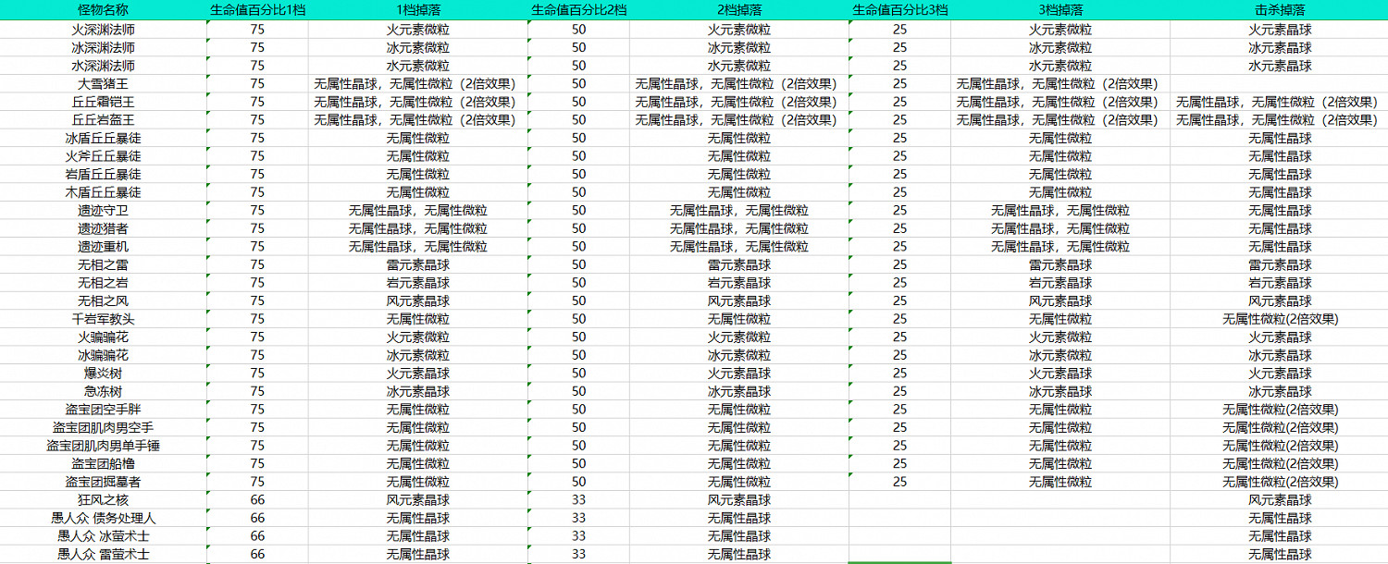Select the 爆炎树 monster cell
Viewport: 1388px width, 564px height.
(103, 374)
